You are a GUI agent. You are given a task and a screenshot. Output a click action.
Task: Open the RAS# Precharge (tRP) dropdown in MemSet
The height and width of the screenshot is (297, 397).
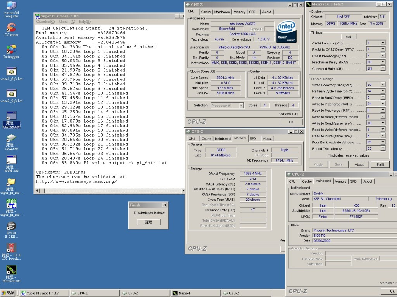point(383,56)
